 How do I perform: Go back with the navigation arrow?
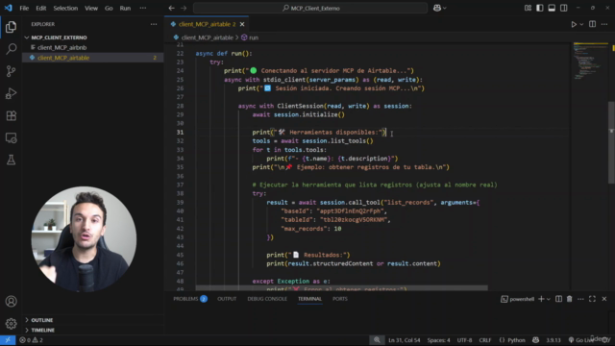coord(171,8)
